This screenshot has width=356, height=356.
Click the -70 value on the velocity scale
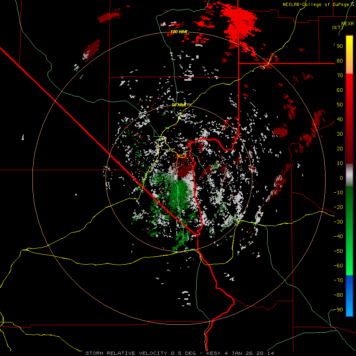click(338, 280)
